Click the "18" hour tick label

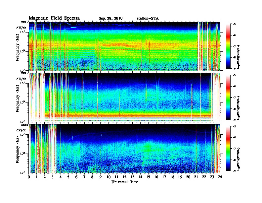pyautogui.click(x=172, y=177)
